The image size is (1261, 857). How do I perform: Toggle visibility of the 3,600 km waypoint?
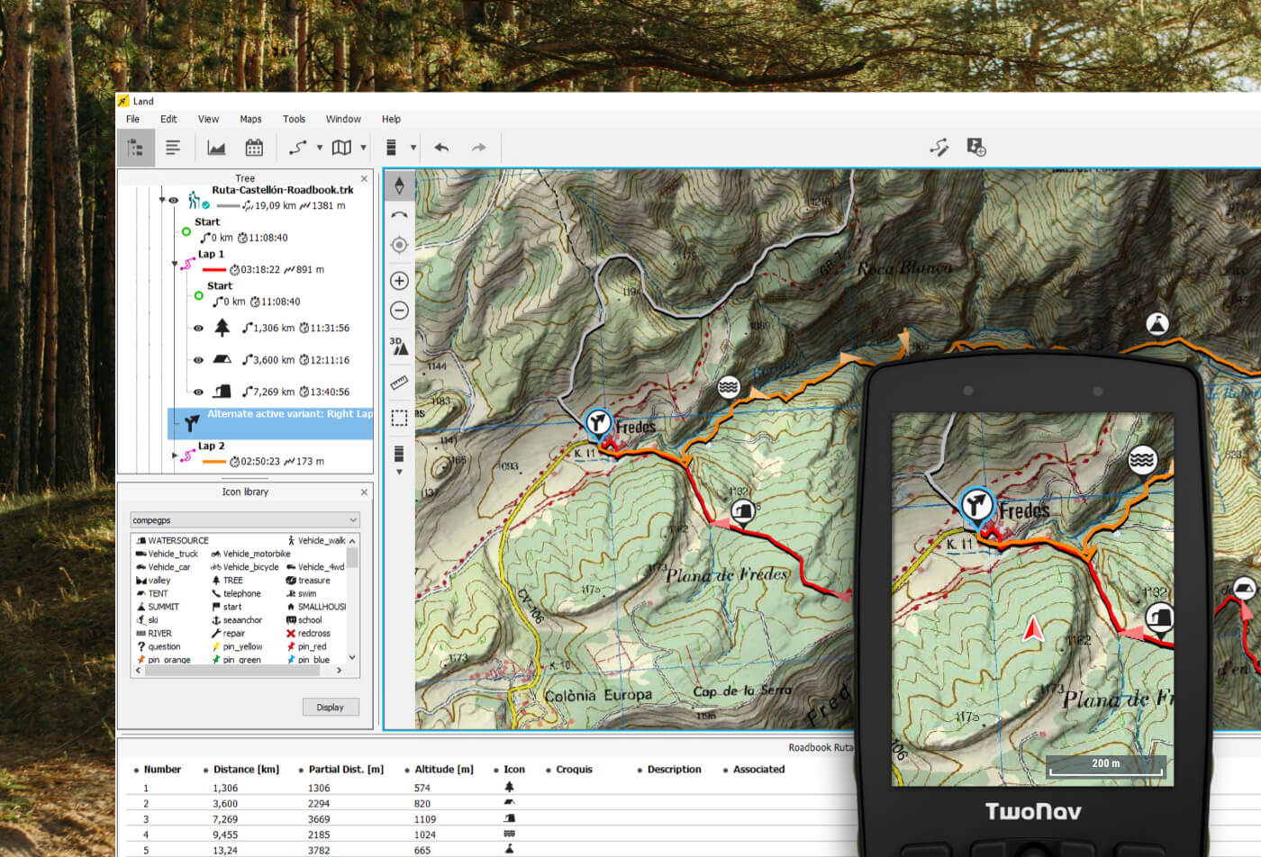(199, 360)
